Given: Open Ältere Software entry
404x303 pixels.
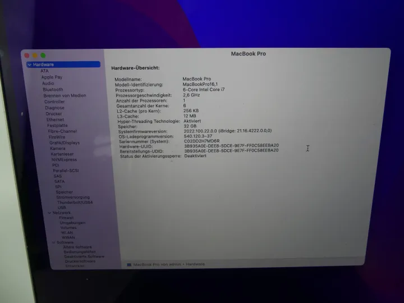Looking at the screenshot, I should click(77, 247).
